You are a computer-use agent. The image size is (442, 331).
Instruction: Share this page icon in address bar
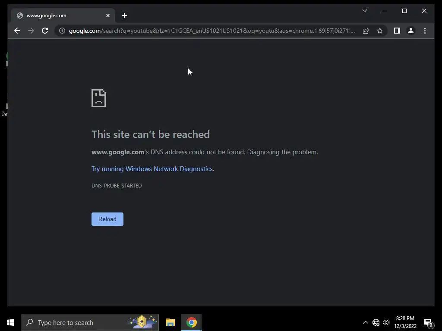click(366, 31)
